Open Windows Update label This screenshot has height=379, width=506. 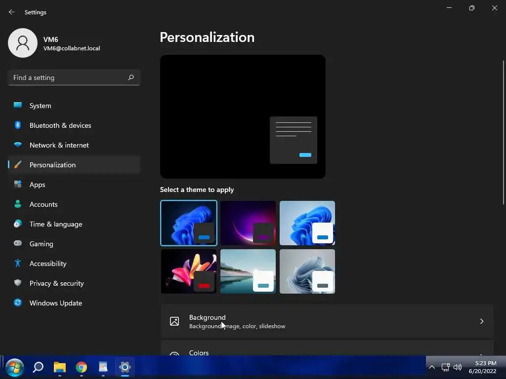tap(55, 303)
